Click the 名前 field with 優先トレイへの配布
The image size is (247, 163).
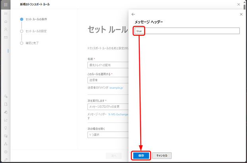(x=108, y=65)
